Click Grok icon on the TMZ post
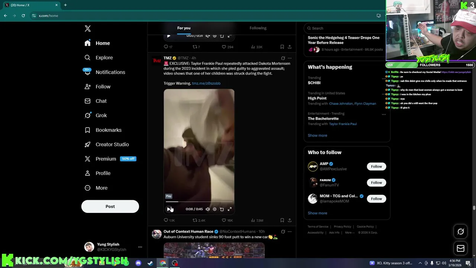This screenshot has width=476, height=268. pyautogui.click(x=283, y=58)
